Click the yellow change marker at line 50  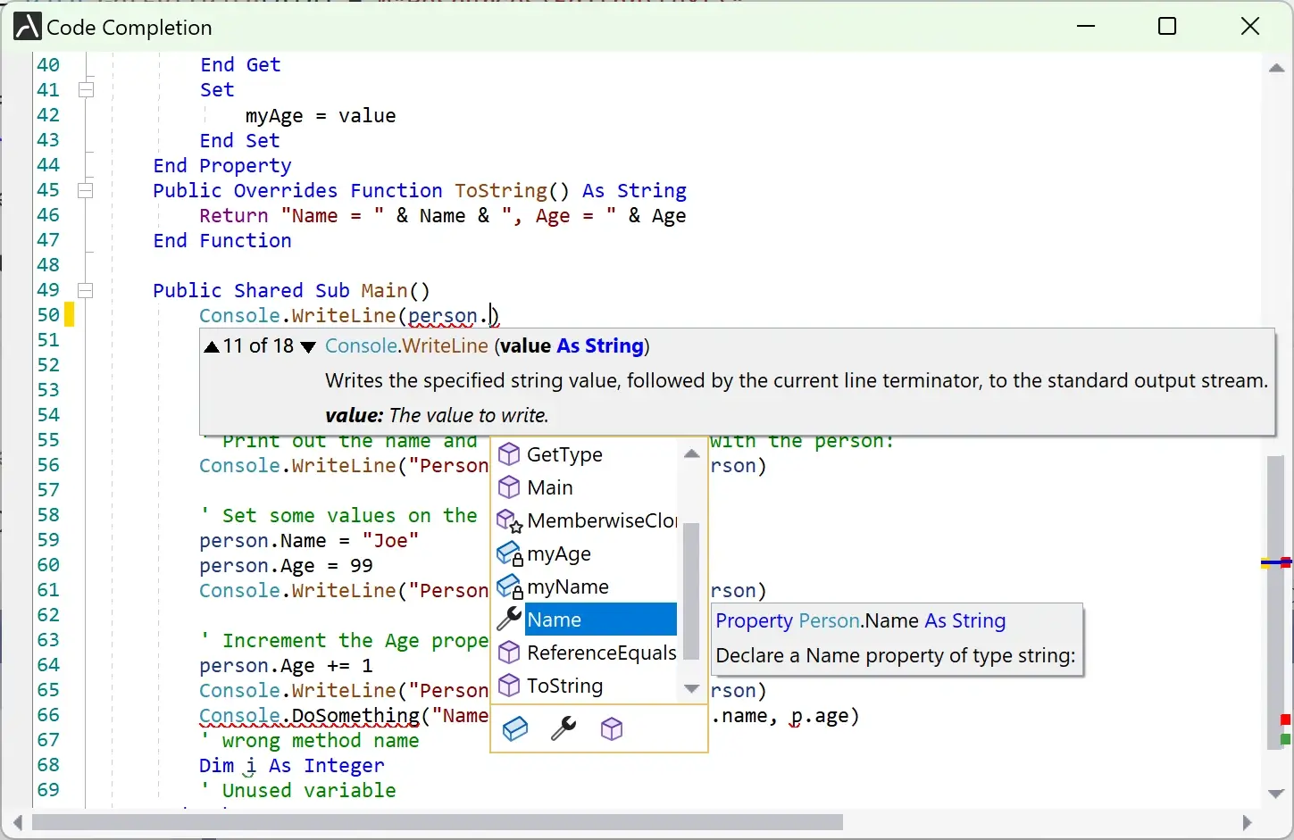coord(69,314)
